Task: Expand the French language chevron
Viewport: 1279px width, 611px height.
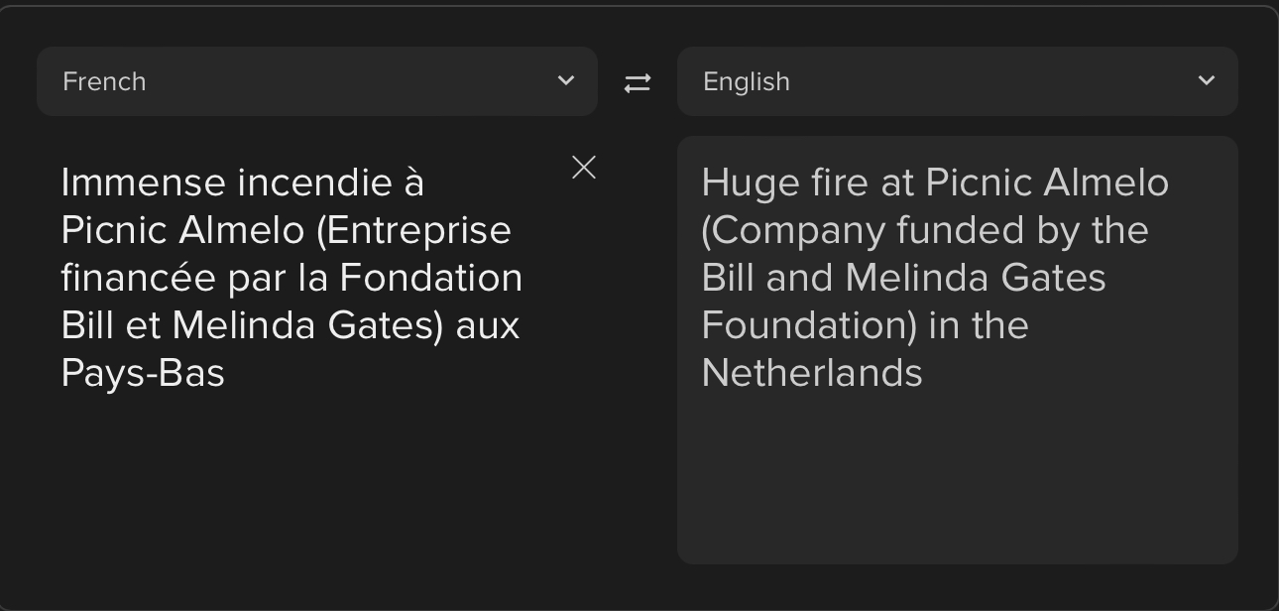Action: click(x=566, y=80)
